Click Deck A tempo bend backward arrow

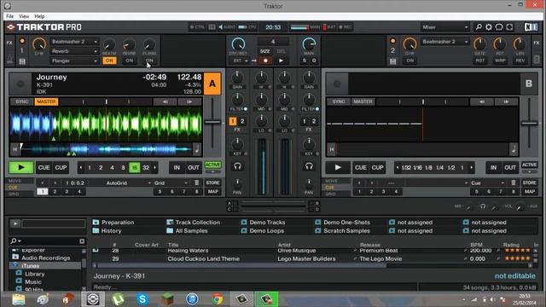[165, 101]
